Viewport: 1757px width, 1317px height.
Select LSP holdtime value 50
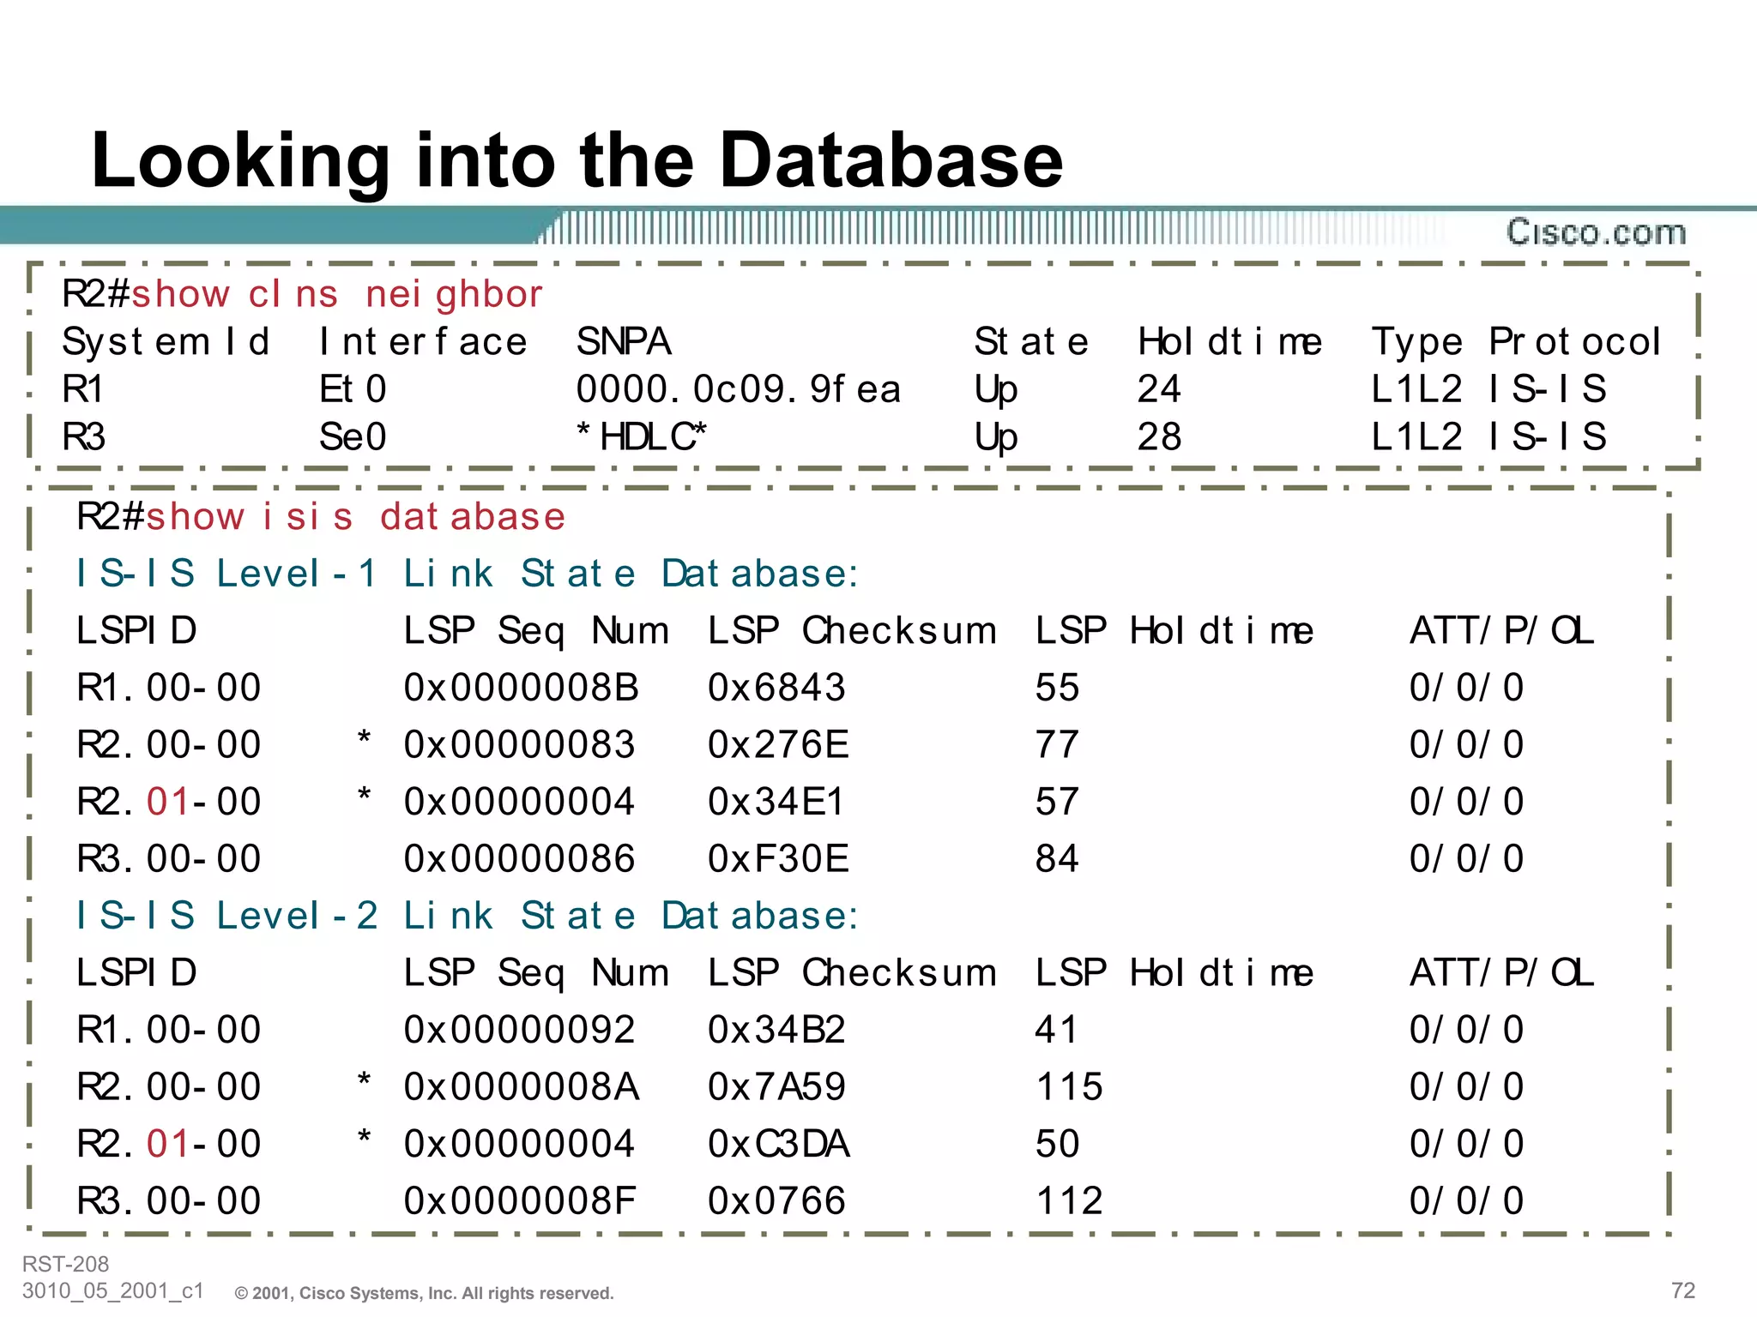pyautogui.click(x=1057, y=1144)
